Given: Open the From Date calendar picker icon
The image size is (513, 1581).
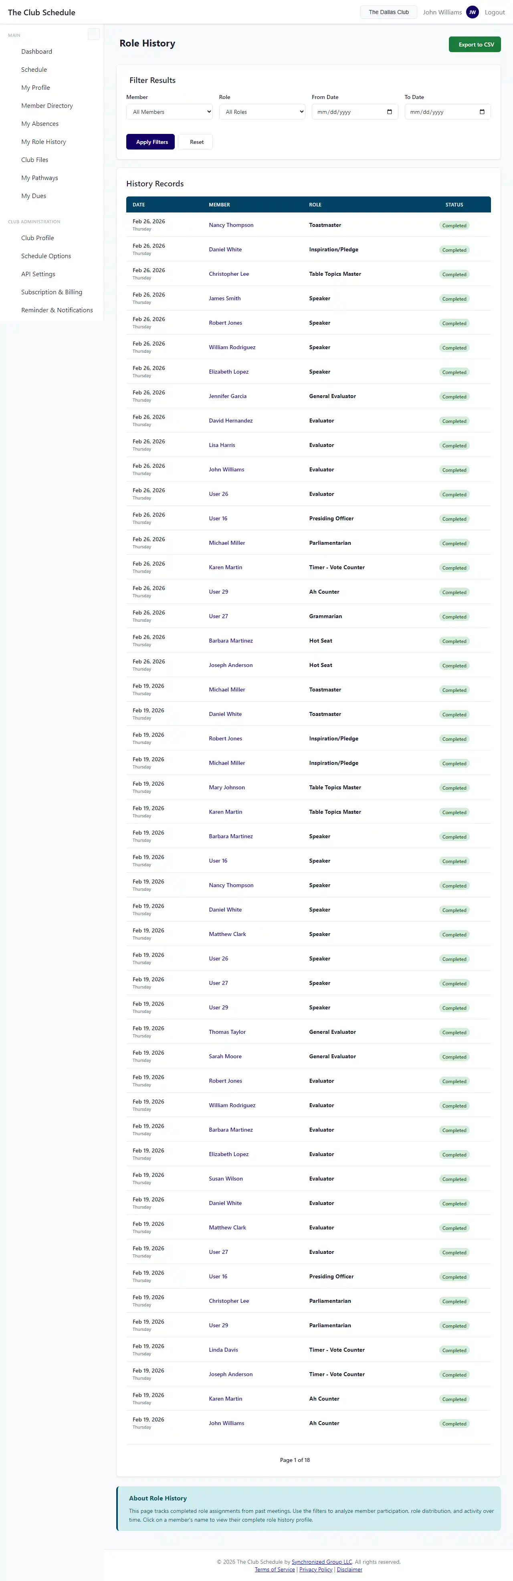Looking at the screenshot, I should point(390,112).
